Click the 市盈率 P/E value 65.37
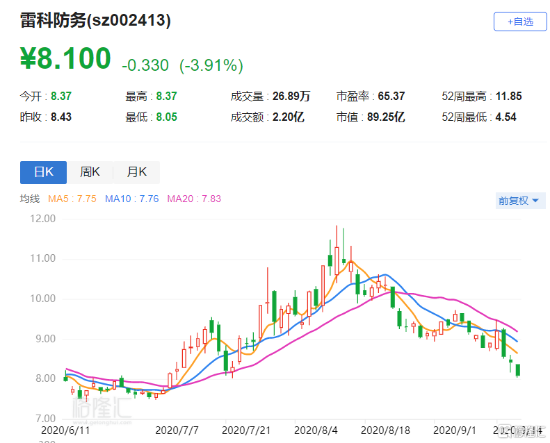This screenshot has width=550, height=443. pyautogui.click(x=391, y=97)
